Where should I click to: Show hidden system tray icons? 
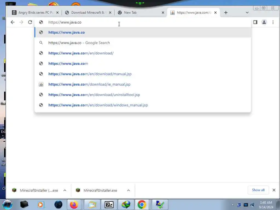point(232,205)
